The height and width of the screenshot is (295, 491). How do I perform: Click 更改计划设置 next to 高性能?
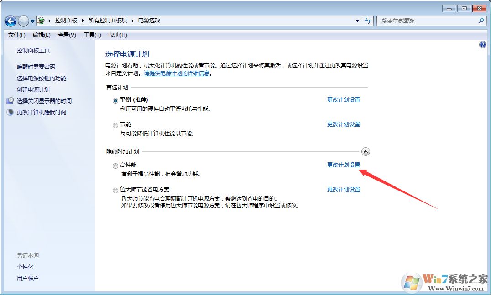[344, 165]
